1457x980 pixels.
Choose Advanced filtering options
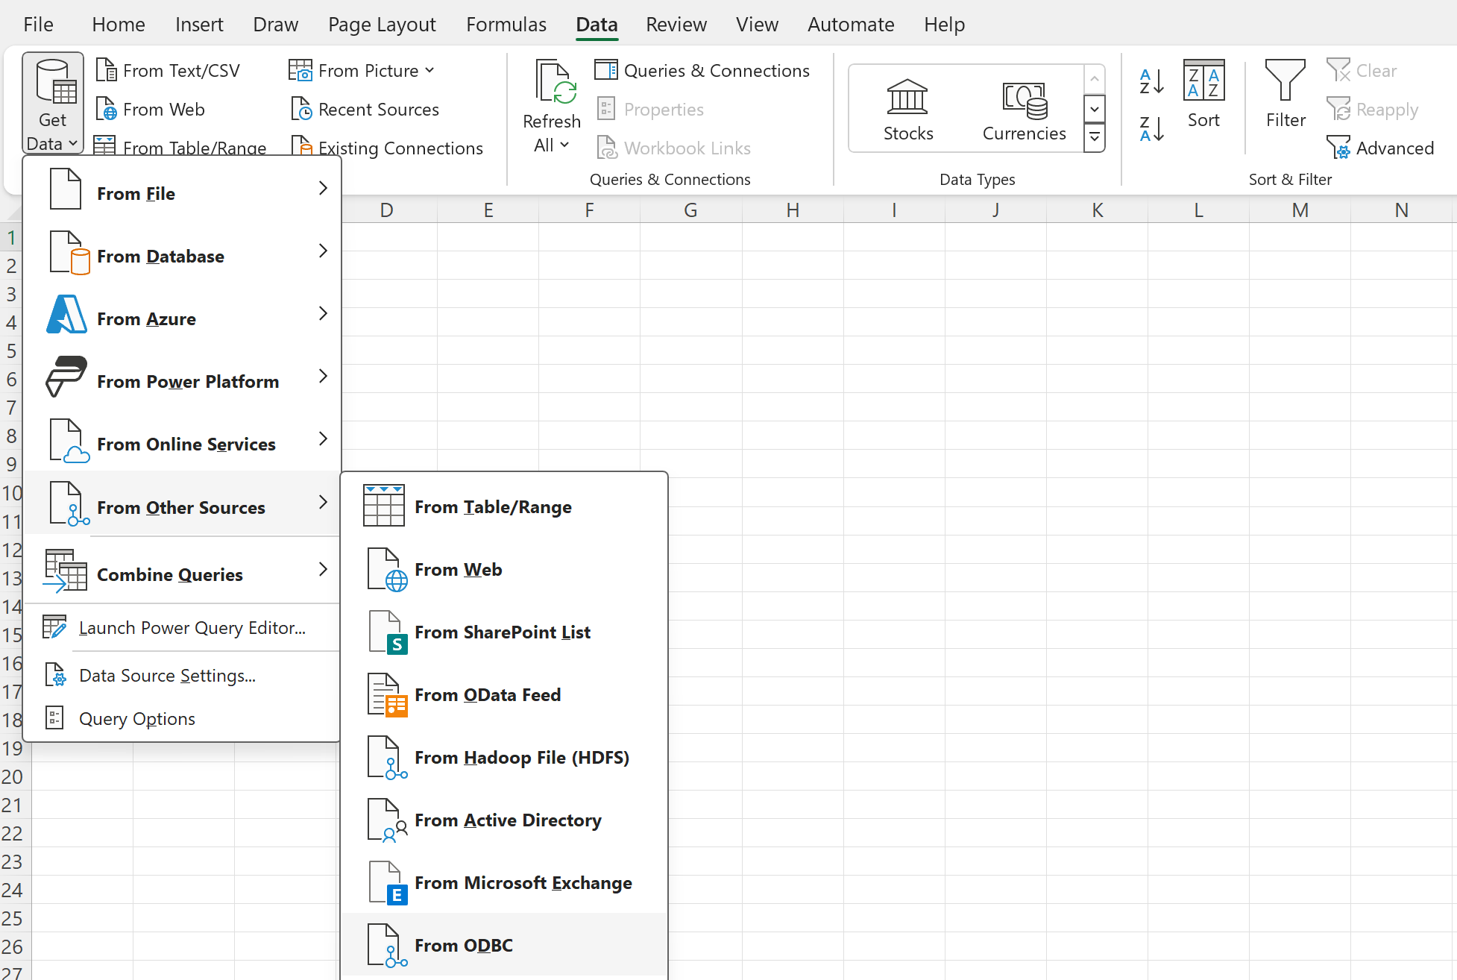pyautogui.click(x=1381, y=147)
